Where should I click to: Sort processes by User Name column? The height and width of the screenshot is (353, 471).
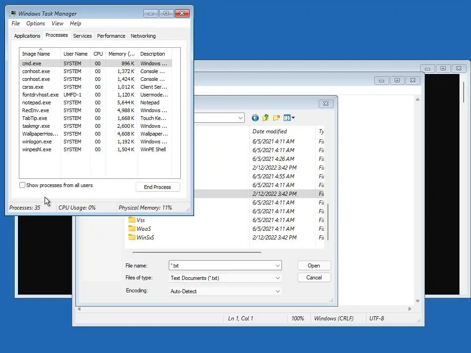(75, 54)
